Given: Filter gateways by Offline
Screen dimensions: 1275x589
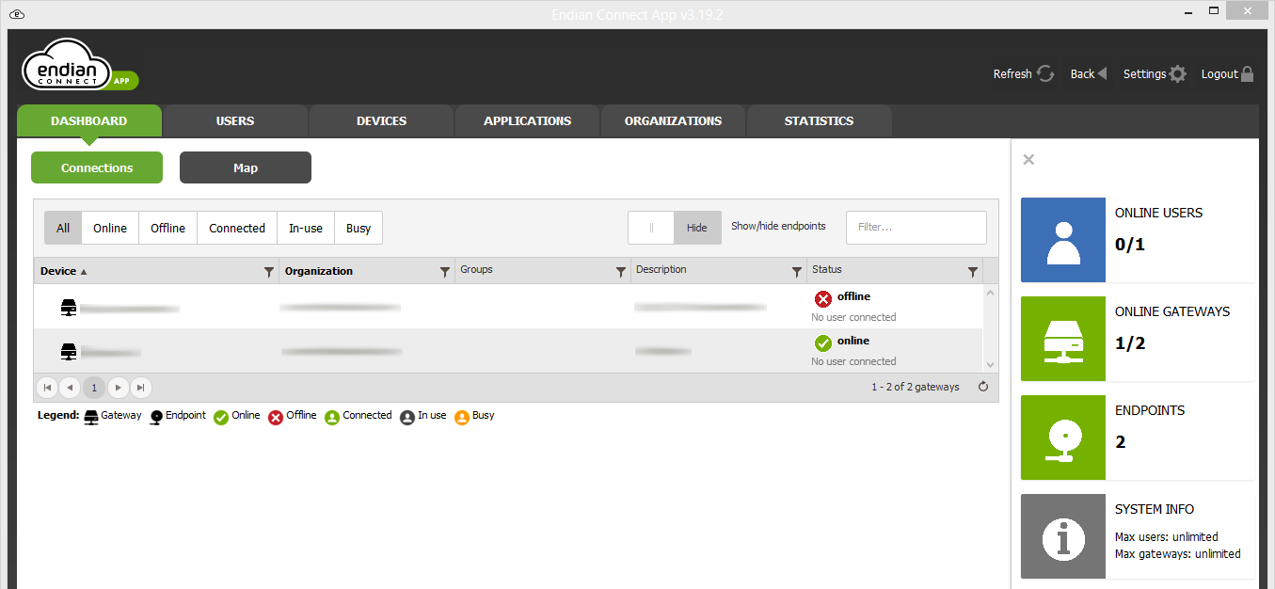Looking at the screenshot, I should click(x=168, y=228).
